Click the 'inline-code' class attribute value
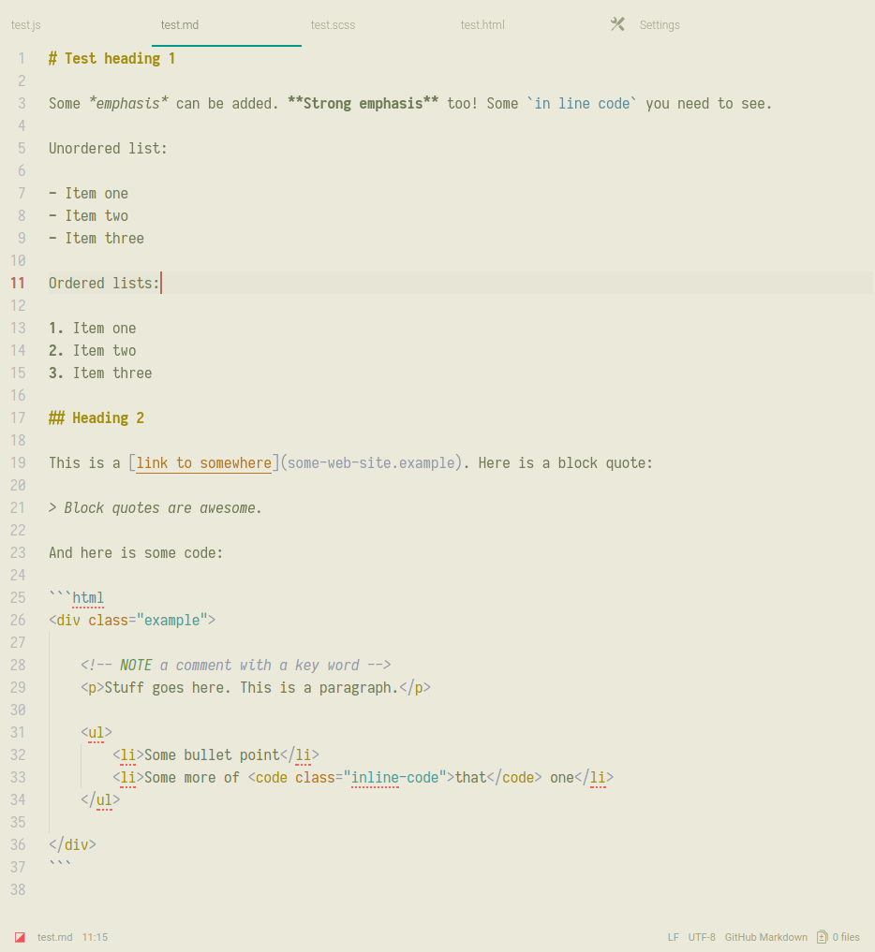This screenshot has height=952, width=875. (x=395, y=777)
